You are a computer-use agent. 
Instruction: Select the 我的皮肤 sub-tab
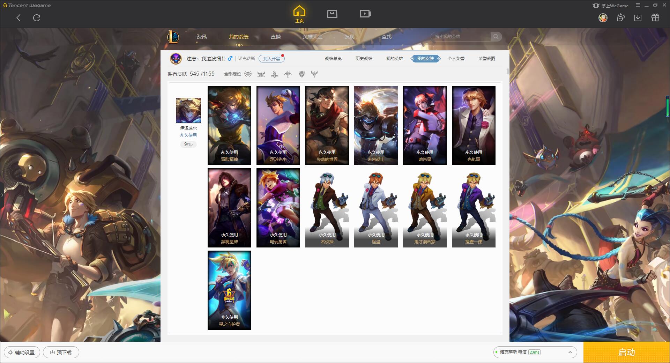(425, 58)
